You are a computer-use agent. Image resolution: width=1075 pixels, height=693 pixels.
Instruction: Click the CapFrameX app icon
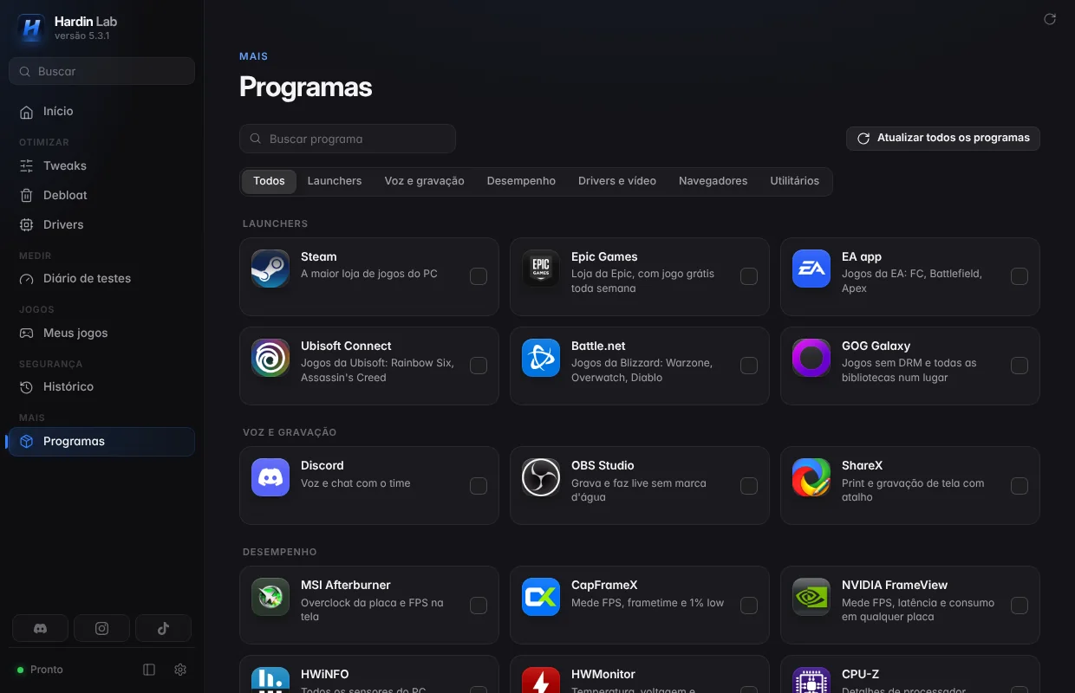(541, 597)
